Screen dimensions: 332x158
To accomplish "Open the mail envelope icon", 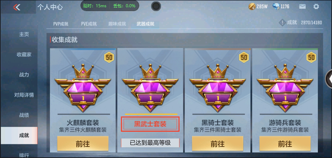I will [302, 7].
